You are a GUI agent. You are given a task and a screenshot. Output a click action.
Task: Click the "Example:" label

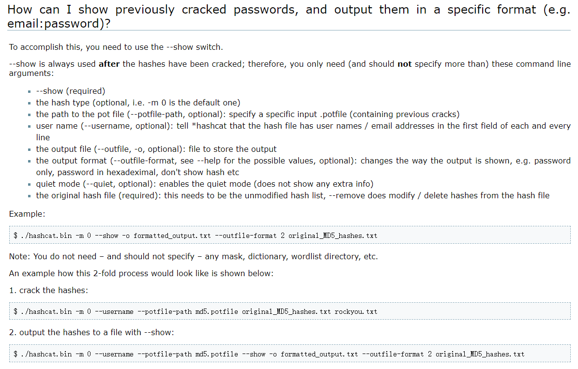click(27, 214)
